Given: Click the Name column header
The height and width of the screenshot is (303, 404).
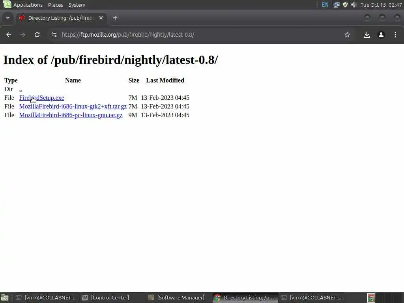Looking at the screenshot, I should tap(73, 80).
